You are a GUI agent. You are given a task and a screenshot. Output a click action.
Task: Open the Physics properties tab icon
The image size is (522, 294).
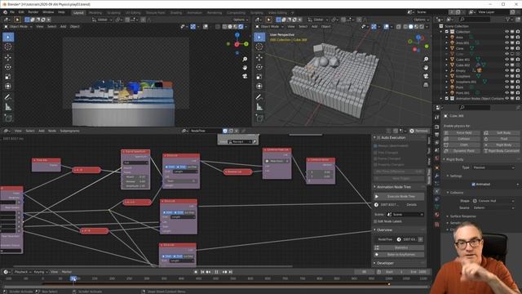click(x=437, y=191)
